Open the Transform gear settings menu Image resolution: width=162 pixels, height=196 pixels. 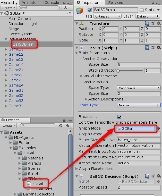tap(159, 23)
